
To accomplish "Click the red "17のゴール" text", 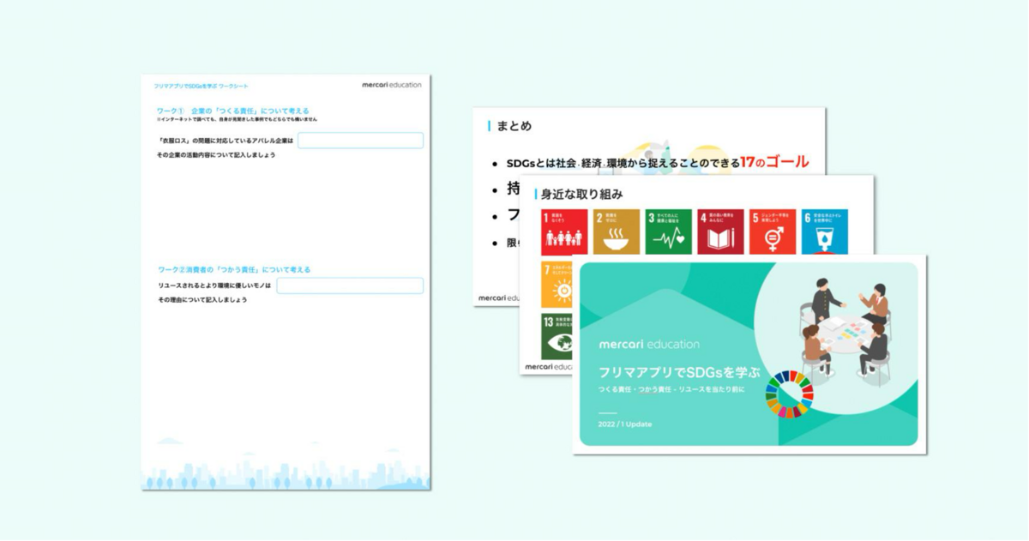I will click(774, 162).
